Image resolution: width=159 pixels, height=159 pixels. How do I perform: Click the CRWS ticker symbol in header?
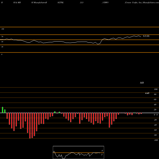coord(106,3)
